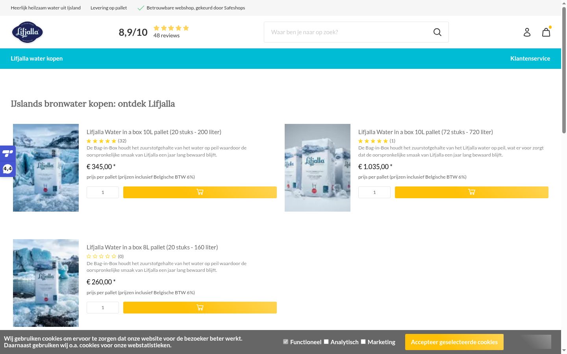Click the scrollbar up arrow
Viewport: 567px width, 354px height.
[x=564, y=3]
